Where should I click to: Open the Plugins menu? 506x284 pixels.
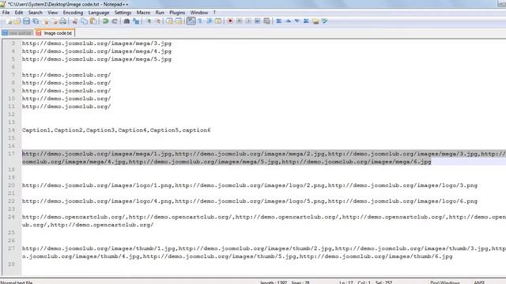[x=177, y=13]
